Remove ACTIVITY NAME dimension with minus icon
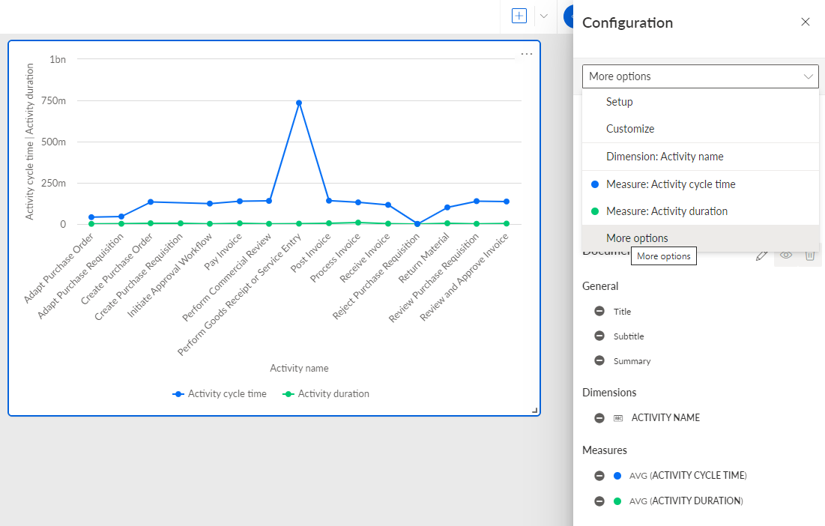The image size is (825, 526). point(599,417)
